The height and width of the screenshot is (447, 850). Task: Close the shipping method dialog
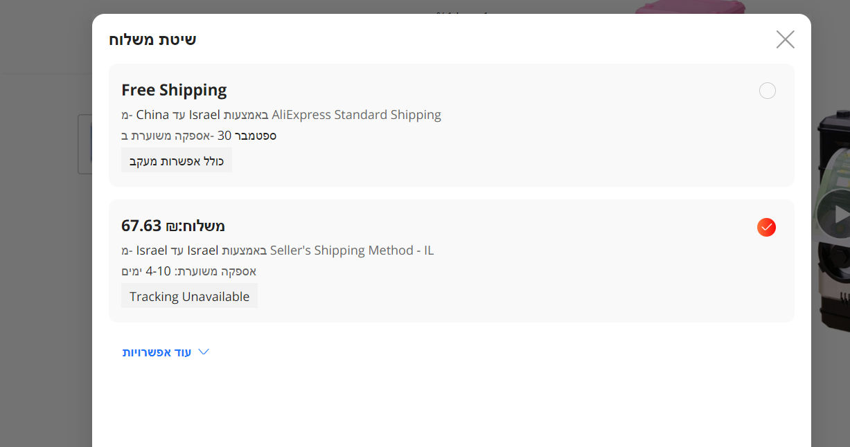(x=785, y=39)
